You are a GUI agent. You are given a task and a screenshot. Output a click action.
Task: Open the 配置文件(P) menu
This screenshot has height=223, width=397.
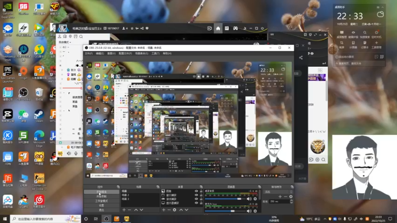pos(125,54)
